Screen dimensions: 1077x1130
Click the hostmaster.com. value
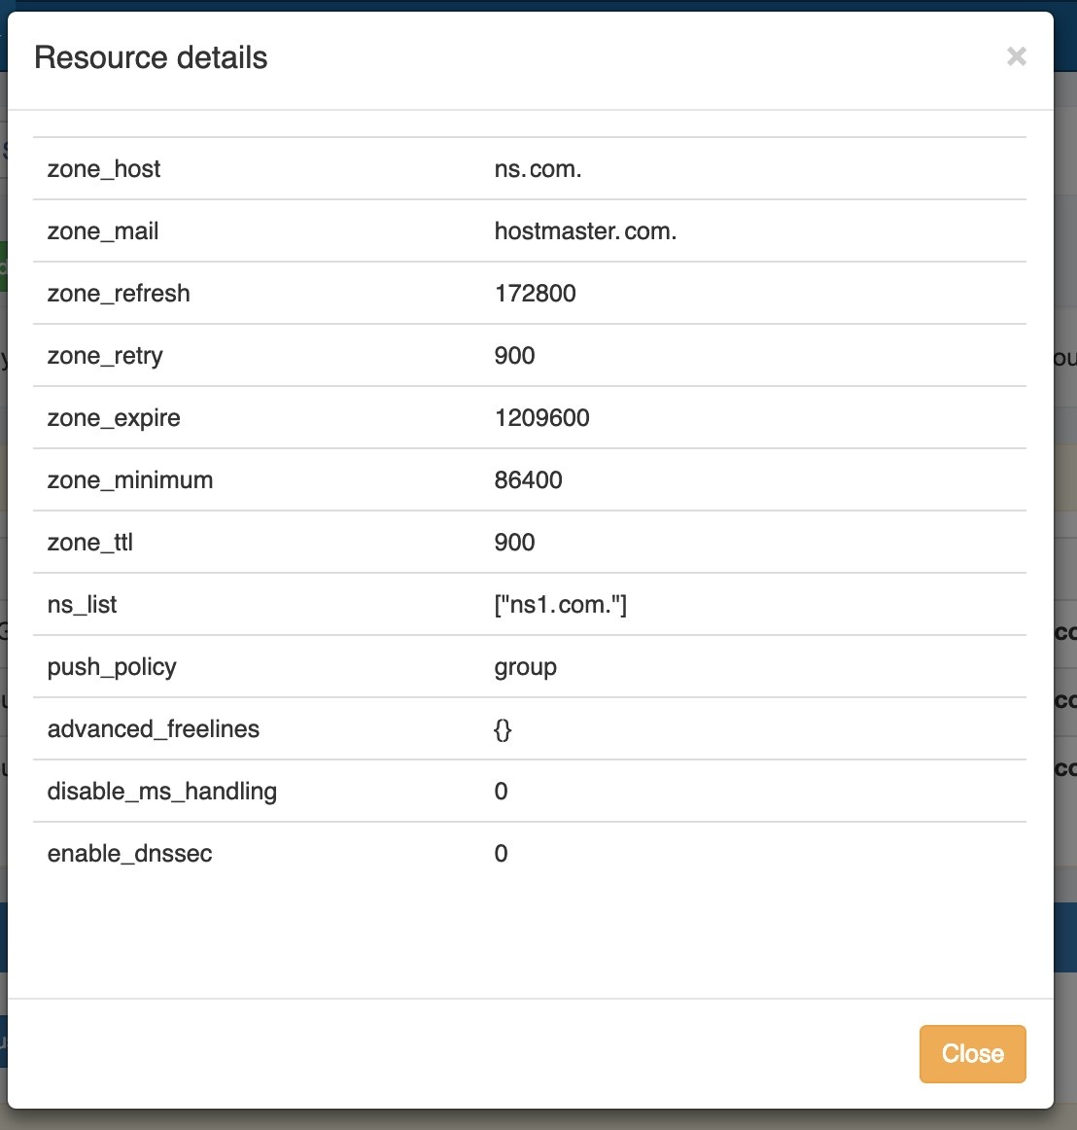coord(585,231)
